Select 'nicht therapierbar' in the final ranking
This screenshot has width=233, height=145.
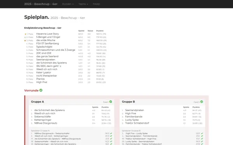pos(47,76)
